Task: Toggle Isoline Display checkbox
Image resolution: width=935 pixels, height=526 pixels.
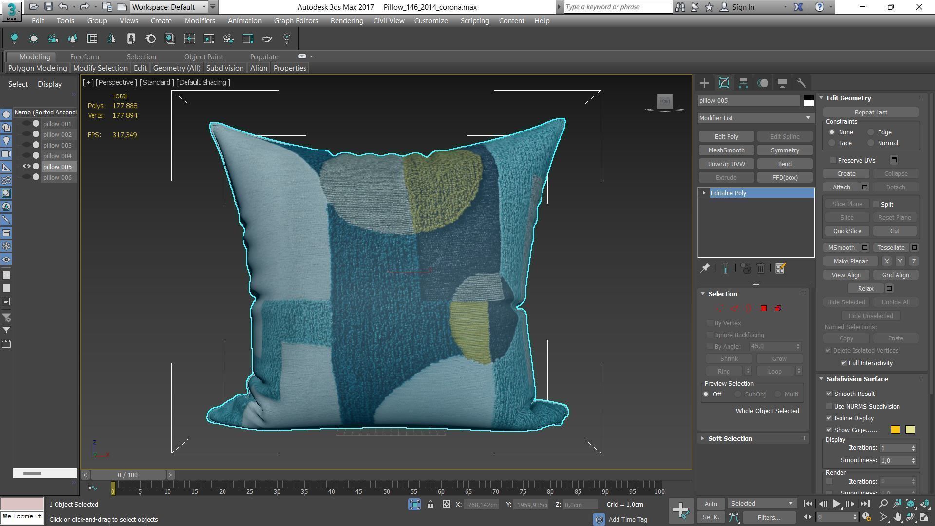Action: [829, 418]
